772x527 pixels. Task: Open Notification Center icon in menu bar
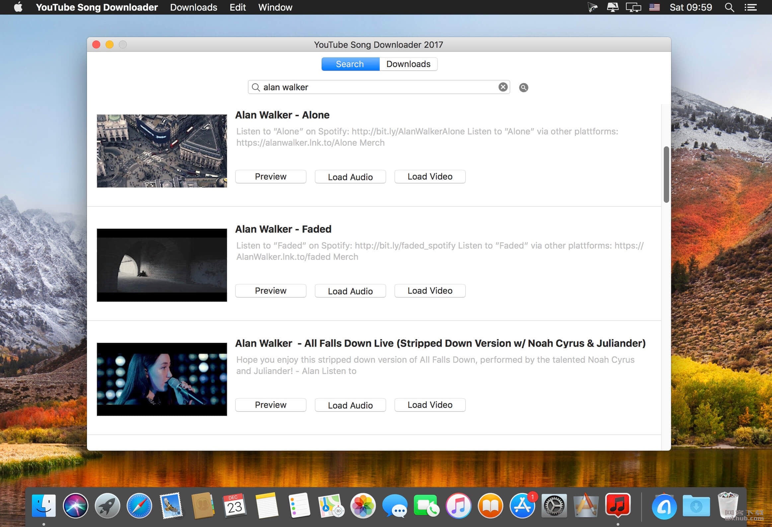tap(750, 7)
